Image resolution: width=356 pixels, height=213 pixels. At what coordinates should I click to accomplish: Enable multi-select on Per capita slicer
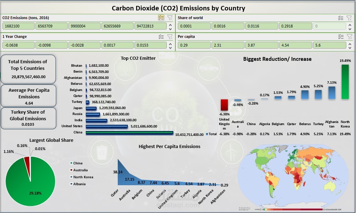point(341,36)
